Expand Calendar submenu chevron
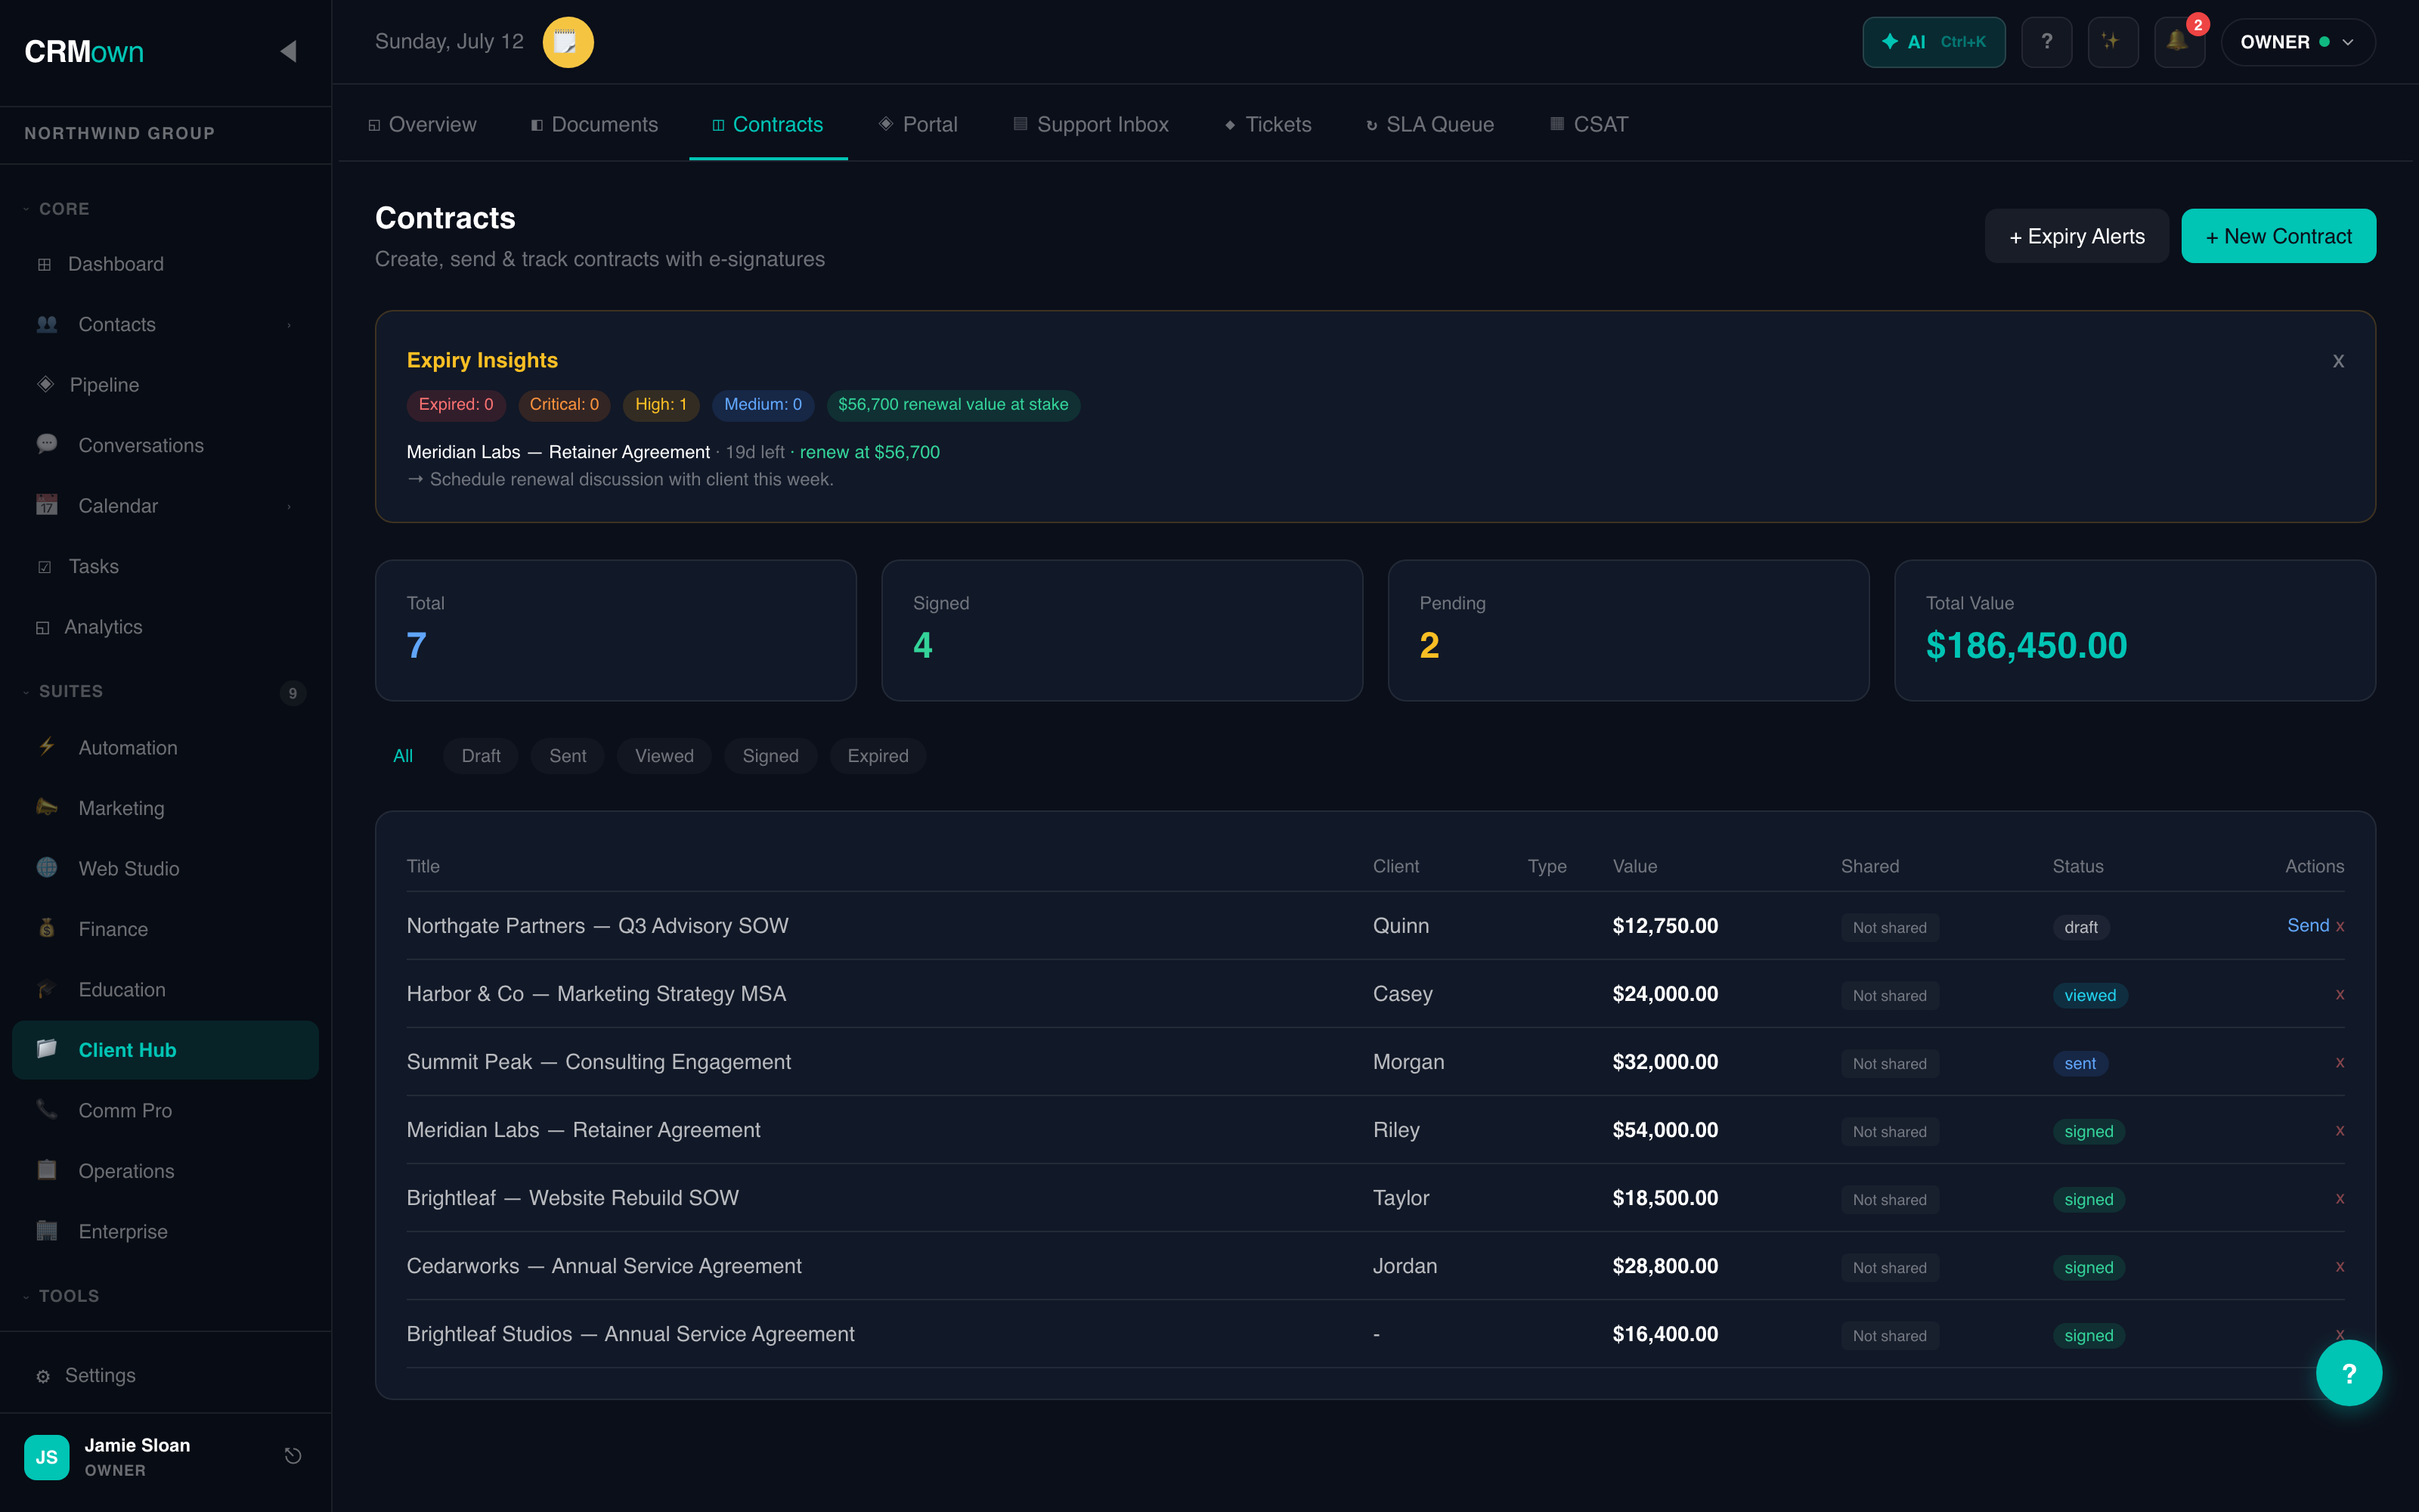2419x1512 pixels. click(289, 506)
